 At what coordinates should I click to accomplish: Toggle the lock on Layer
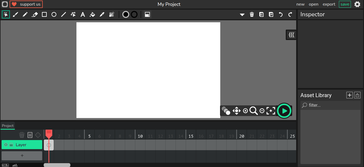11,145
